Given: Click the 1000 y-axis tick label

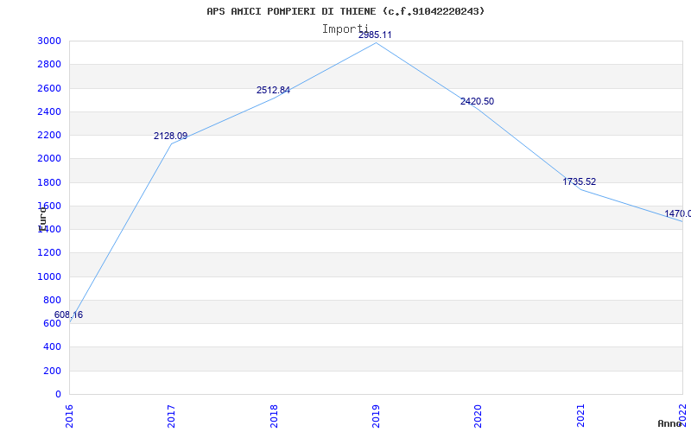Looking at the screenshot, I should (x=49, y=276).
